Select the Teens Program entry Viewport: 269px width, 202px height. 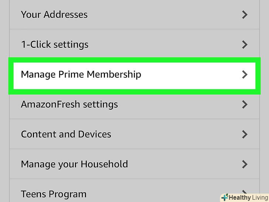point(54,194)
